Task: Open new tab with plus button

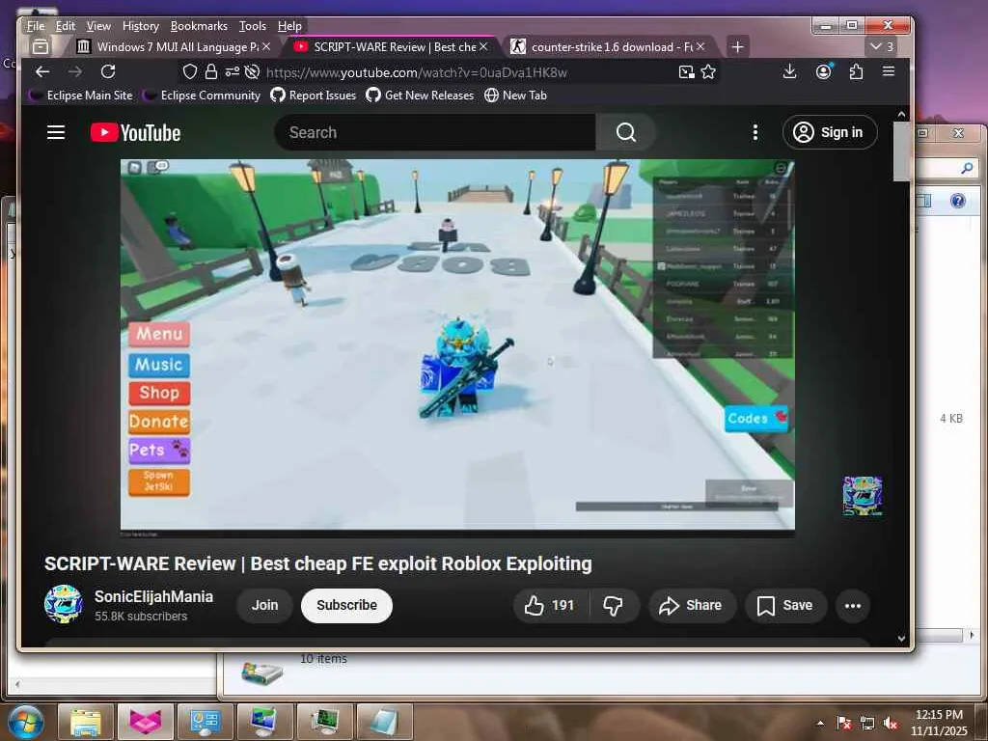Action: tap(737, 46)
